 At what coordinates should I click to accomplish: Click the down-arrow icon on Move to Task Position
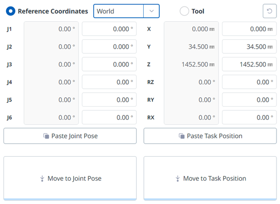tap(178, 178)
